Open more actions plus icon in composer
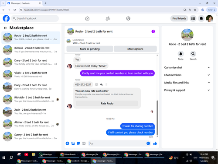 (68, 143)
